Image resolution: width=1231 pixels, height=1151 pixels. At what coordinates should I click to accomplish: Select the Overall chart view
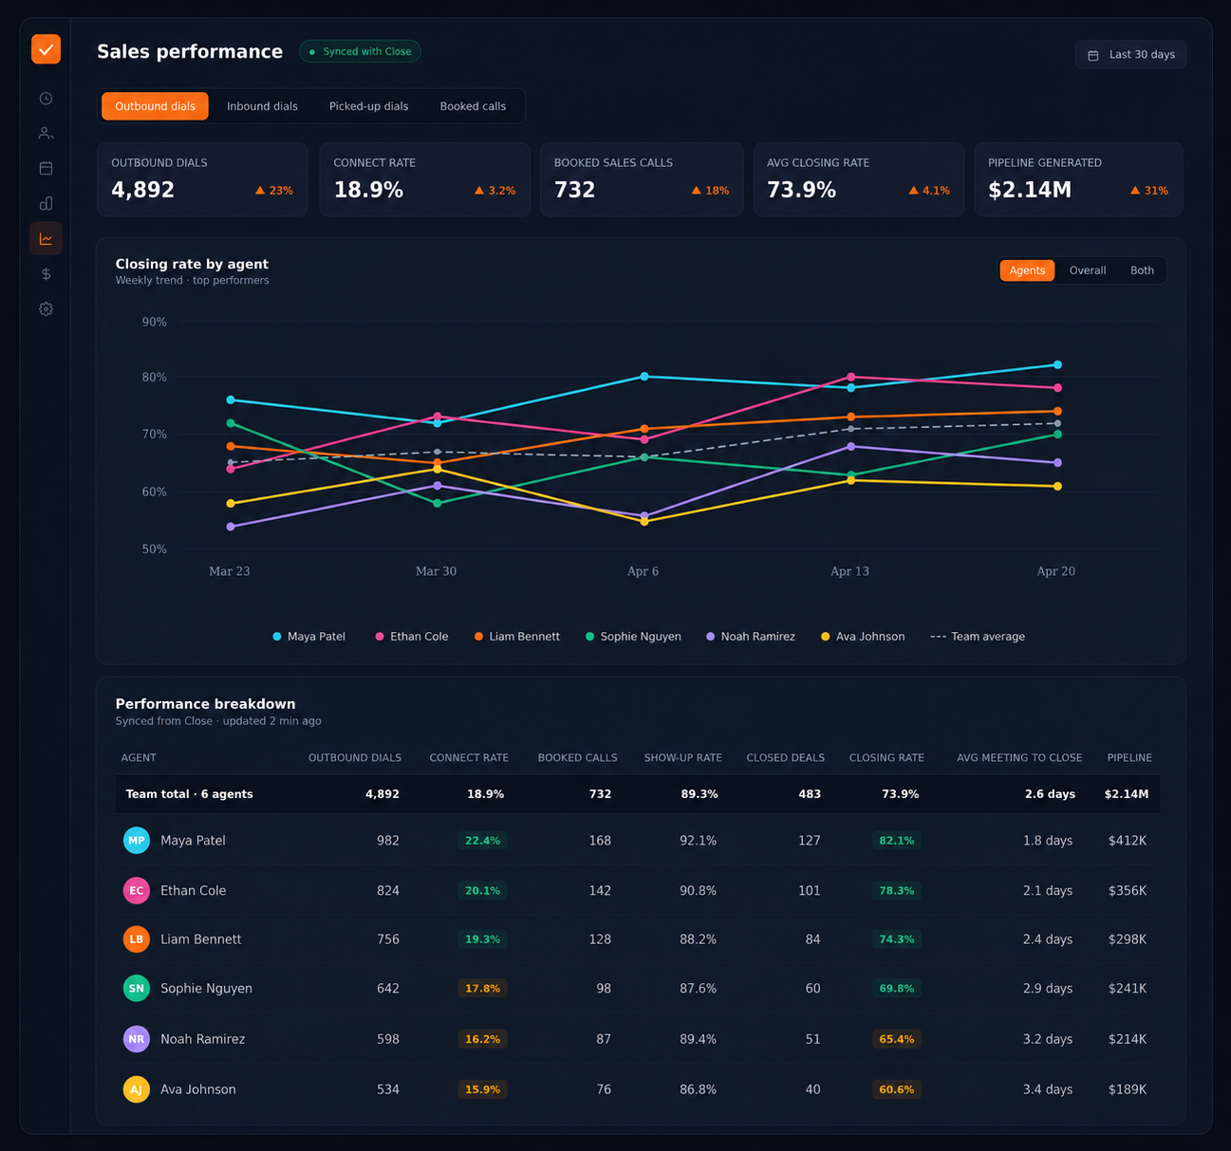pyautogui.click(x=1088, y=270)
